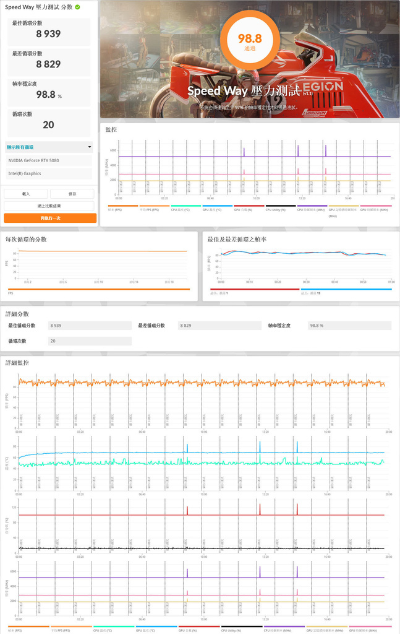Toggle pink GPU clock legend below the 詳細監控 charts
Screen dimensions: 400x634
tap(370, 628)
